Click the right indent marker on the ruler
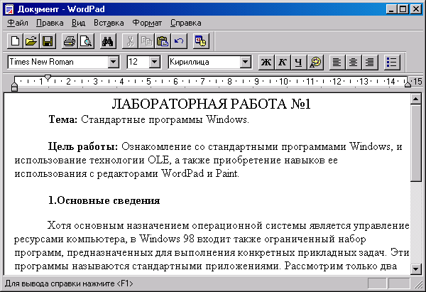 click(x=408, y=84)
